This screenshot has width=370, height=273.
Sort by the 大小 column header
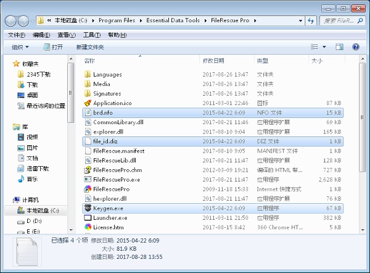pos(327,61)
